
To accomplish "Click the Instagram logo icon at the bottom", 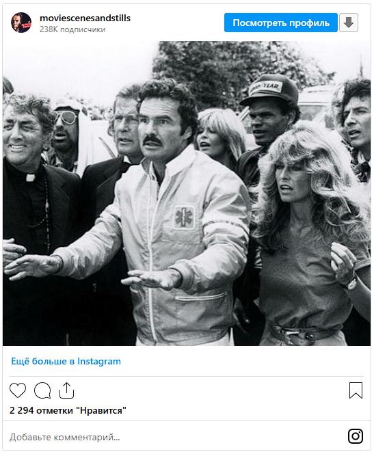I will pos(356,436).
